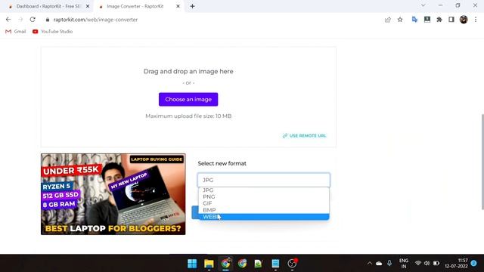Toggle Chrome side panel icon
This screenshot has width=484, height=272.
(451, 20)
